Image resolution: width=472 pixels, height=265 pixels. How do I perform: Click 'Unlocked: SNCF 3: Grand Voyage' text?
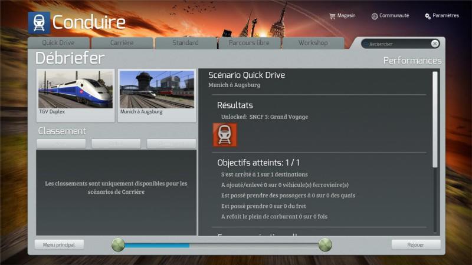264,117
